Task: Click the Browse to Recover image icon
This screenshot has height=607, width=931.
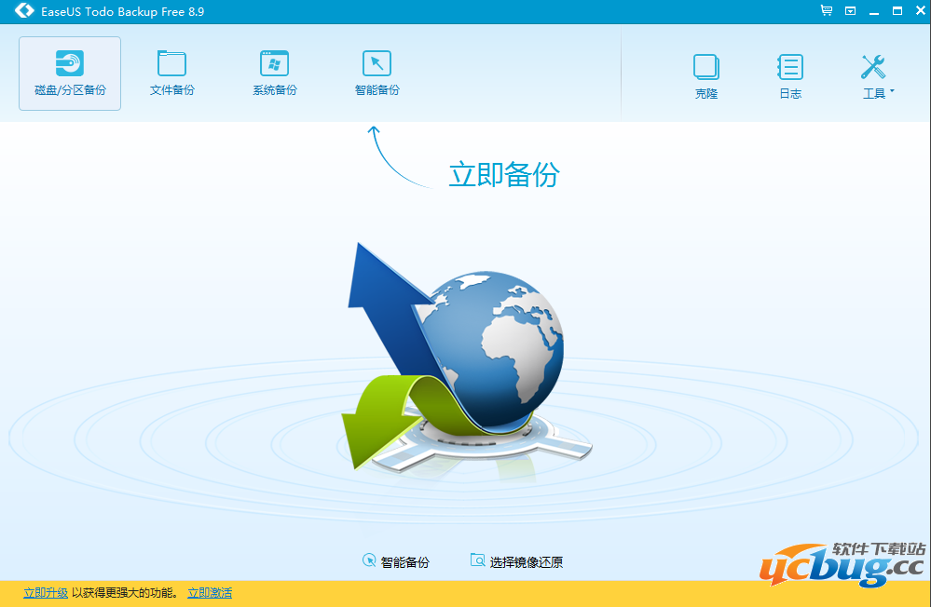Action: tap(477, 560)
